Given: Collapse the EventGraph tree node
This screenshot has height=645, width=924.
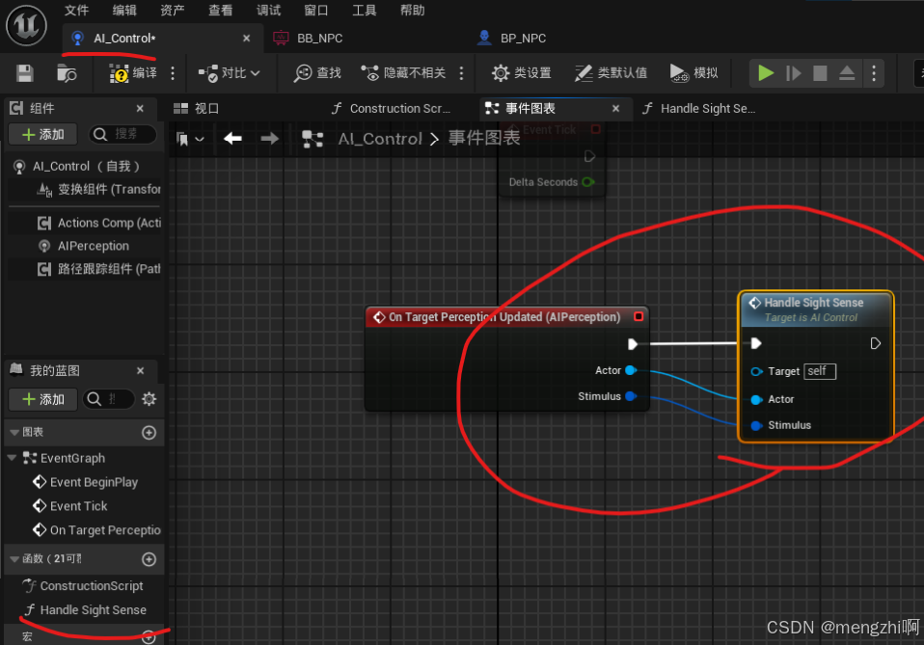Looking at the screenshot, I should pos(12,458).
